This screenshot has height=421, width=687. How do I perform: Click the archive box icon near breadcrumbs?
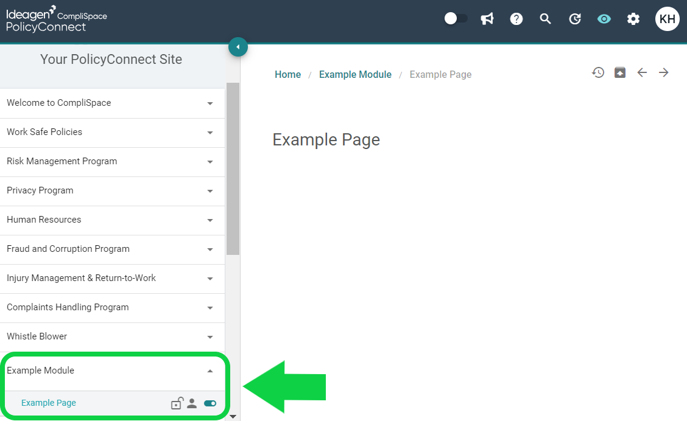point(620,72)
